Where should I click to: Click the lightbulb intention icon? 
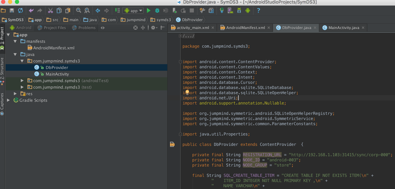click(x=187, y=92)
